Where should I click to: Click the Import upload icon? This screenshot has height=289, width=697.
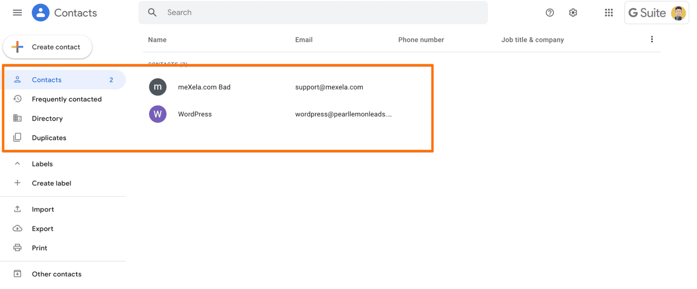pos(17,209)
